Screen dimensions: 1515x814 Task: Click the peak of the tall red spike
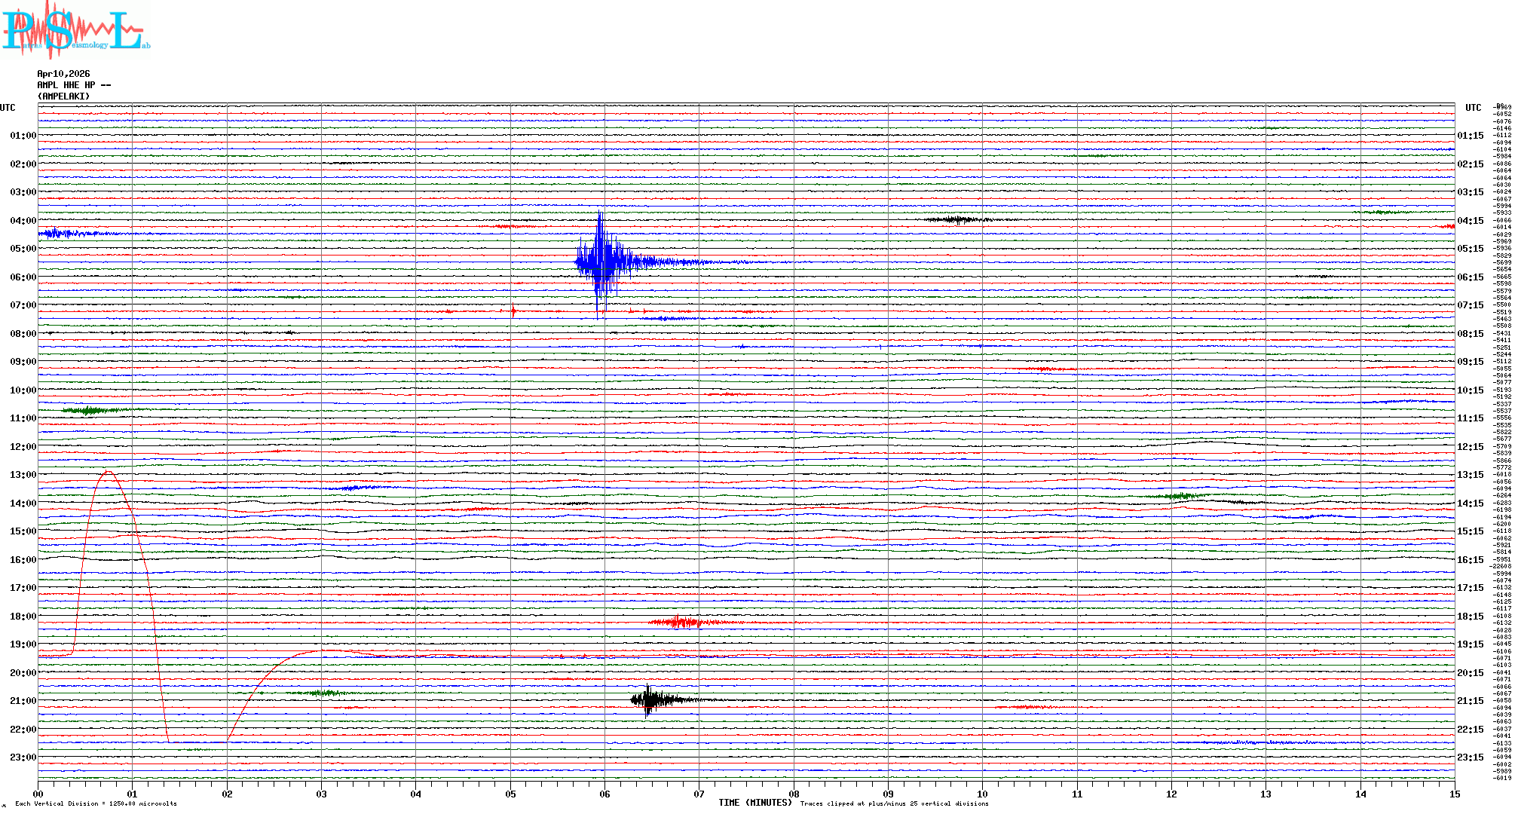(108, 472)
